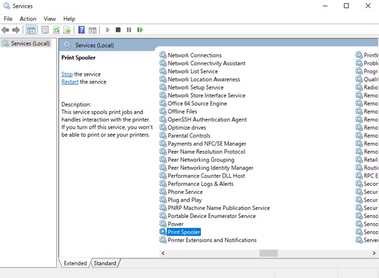Screen dimensions: 379x278
Task: Select PNRP Machine Name Publication Service
Action: coord(219,208)
